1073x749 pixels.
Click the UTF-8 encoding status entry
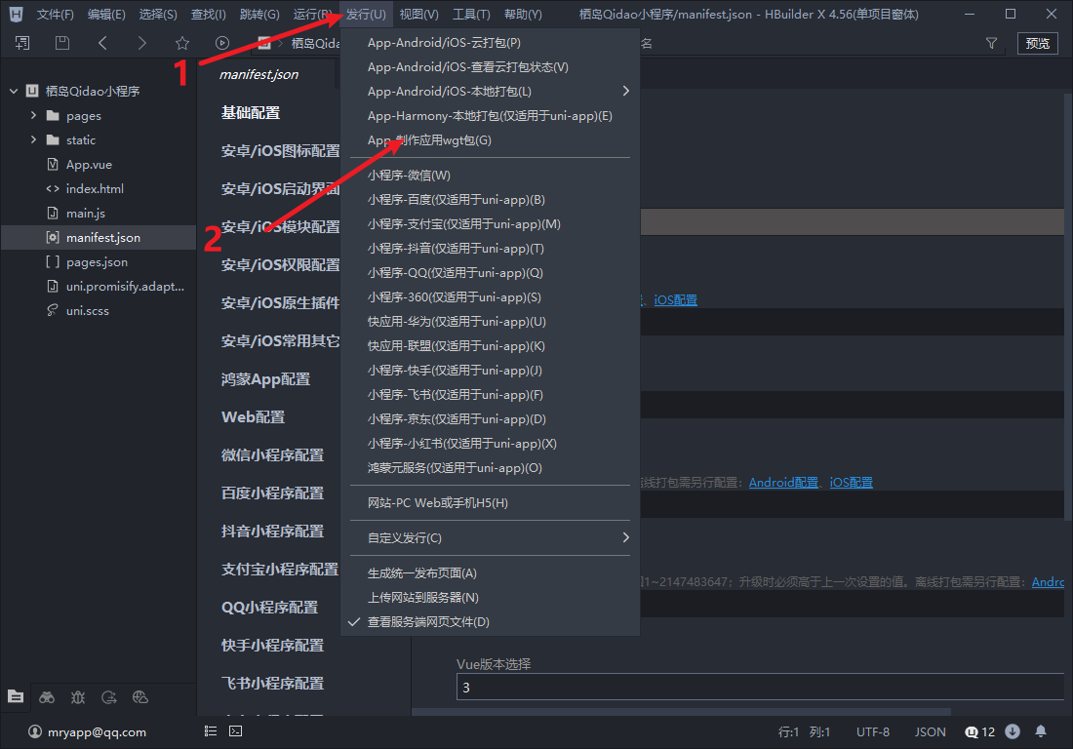tap(872, 731)
